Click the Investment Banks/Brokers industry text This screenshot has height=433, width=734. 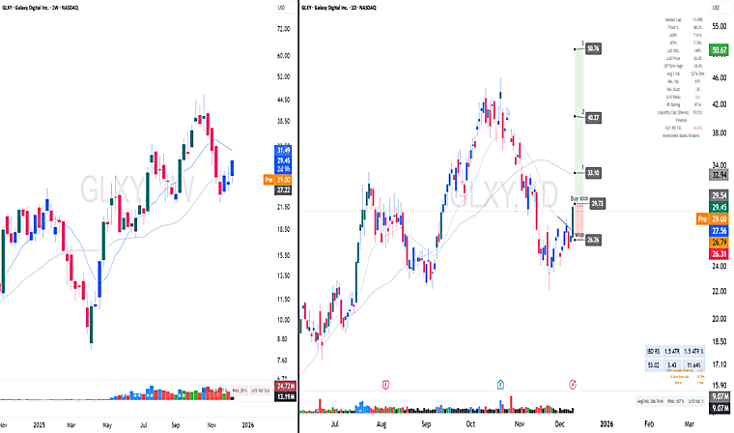click(681, 135)
